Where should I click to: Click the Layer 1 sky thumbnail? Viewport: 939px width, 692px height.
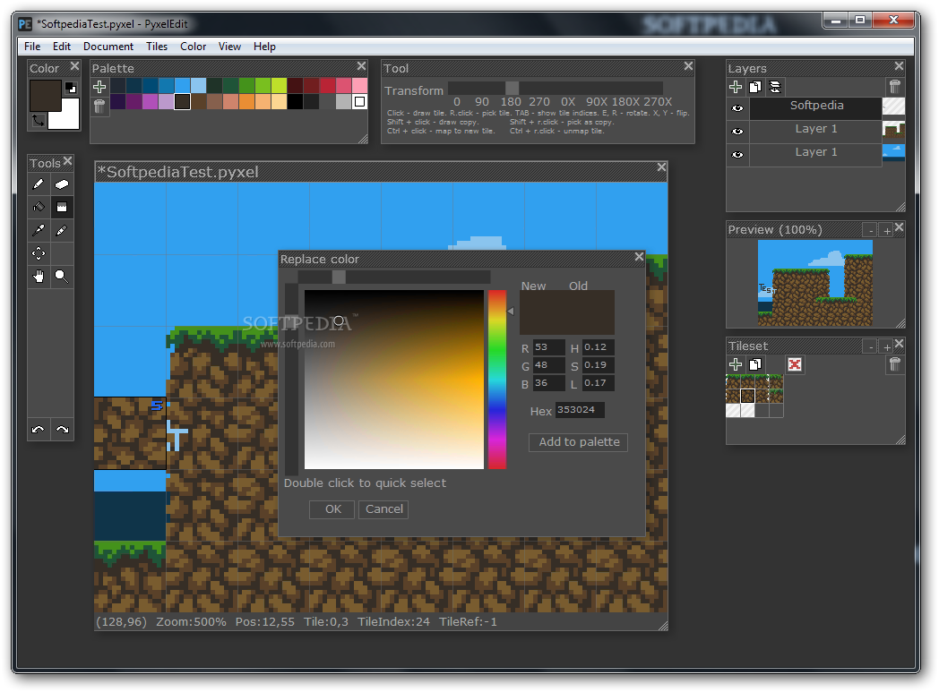(893, 152)
